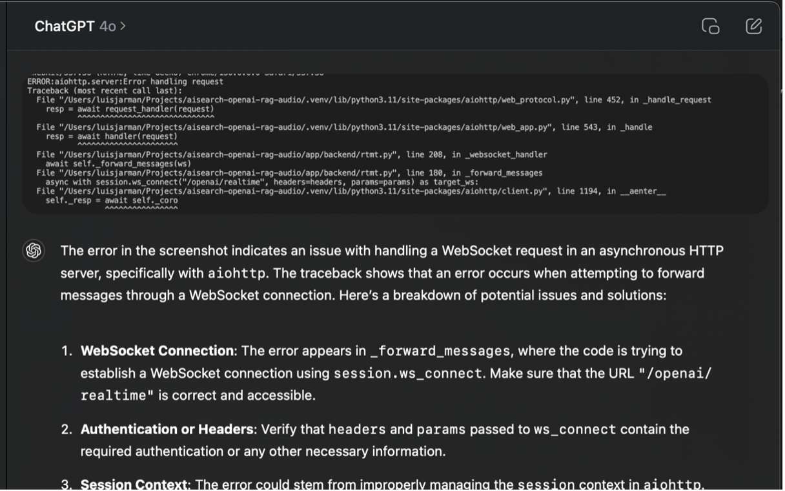This screenshot has height=491, width=785.
Task: Click the inline aiohttp code in first paragraph
Action: pyautogui.click(x=236, y=273)
